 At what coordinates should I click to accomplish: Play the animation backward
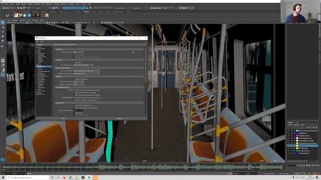point(306,165)
